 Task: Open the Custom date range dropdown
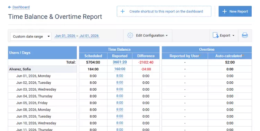pos(31,36)
